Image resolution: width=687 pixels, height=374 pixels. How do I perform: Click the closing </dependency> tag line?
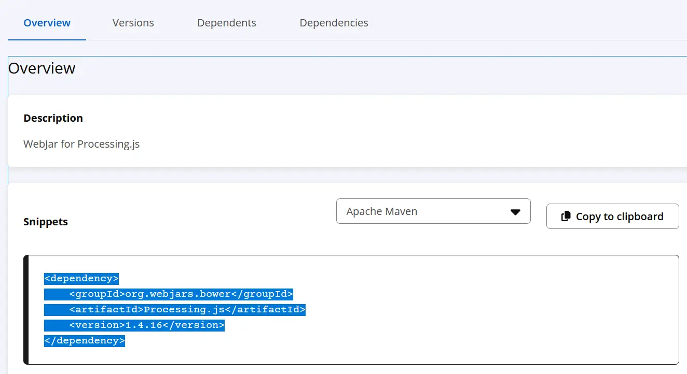coord(85,341)
